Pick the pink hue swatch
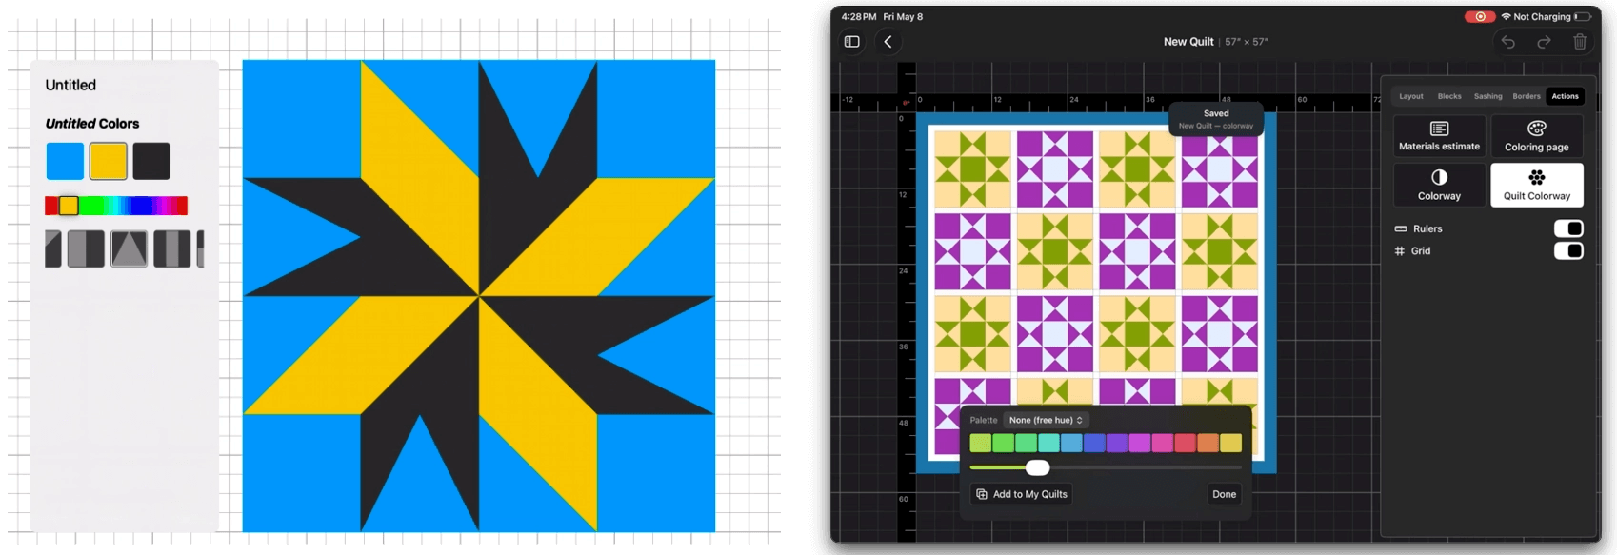 [1163, 443]
